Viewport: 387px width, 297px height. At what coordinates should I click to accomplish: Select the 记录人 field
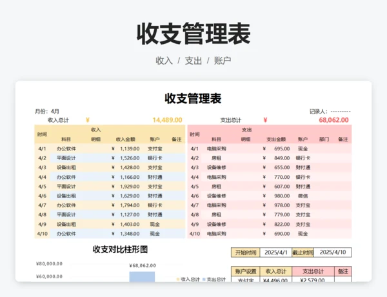tap(330, 112)
